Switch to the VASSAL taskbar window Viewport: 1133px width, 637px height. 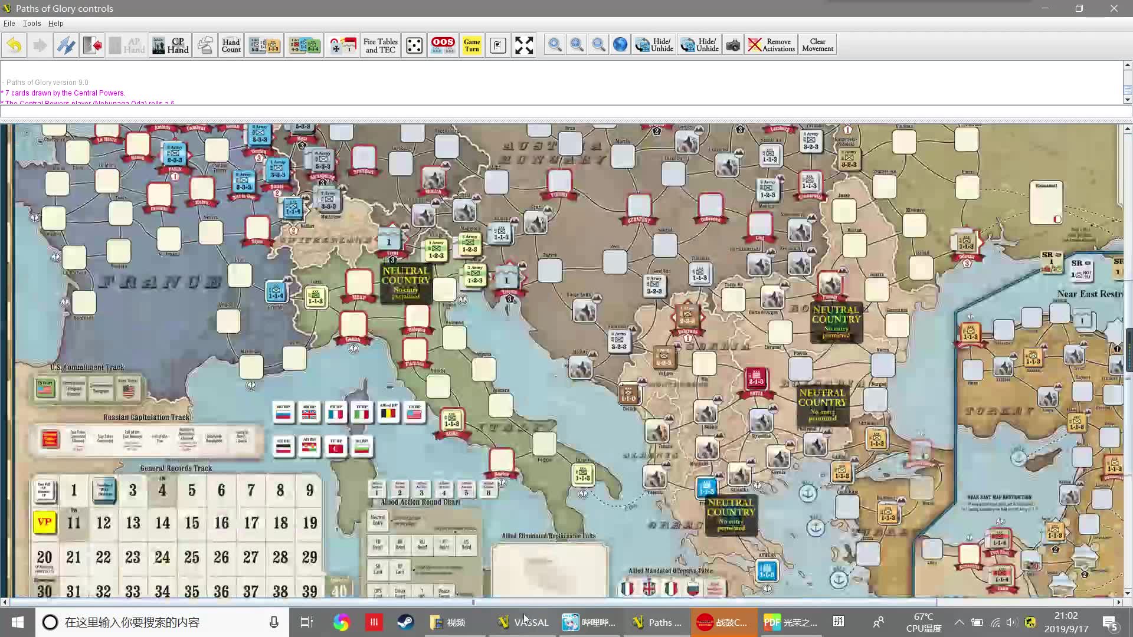coord(523,622)
